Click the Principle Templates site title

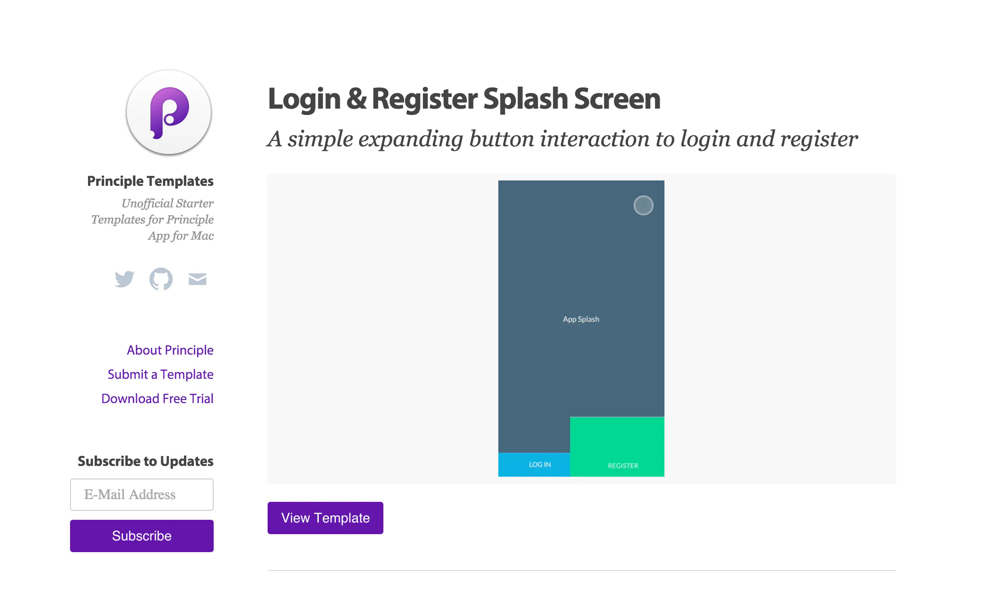click(150, 181)
